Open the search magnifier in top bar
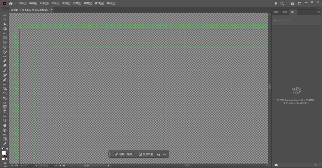This screenshot has width=322, height=168. [282, 3]
